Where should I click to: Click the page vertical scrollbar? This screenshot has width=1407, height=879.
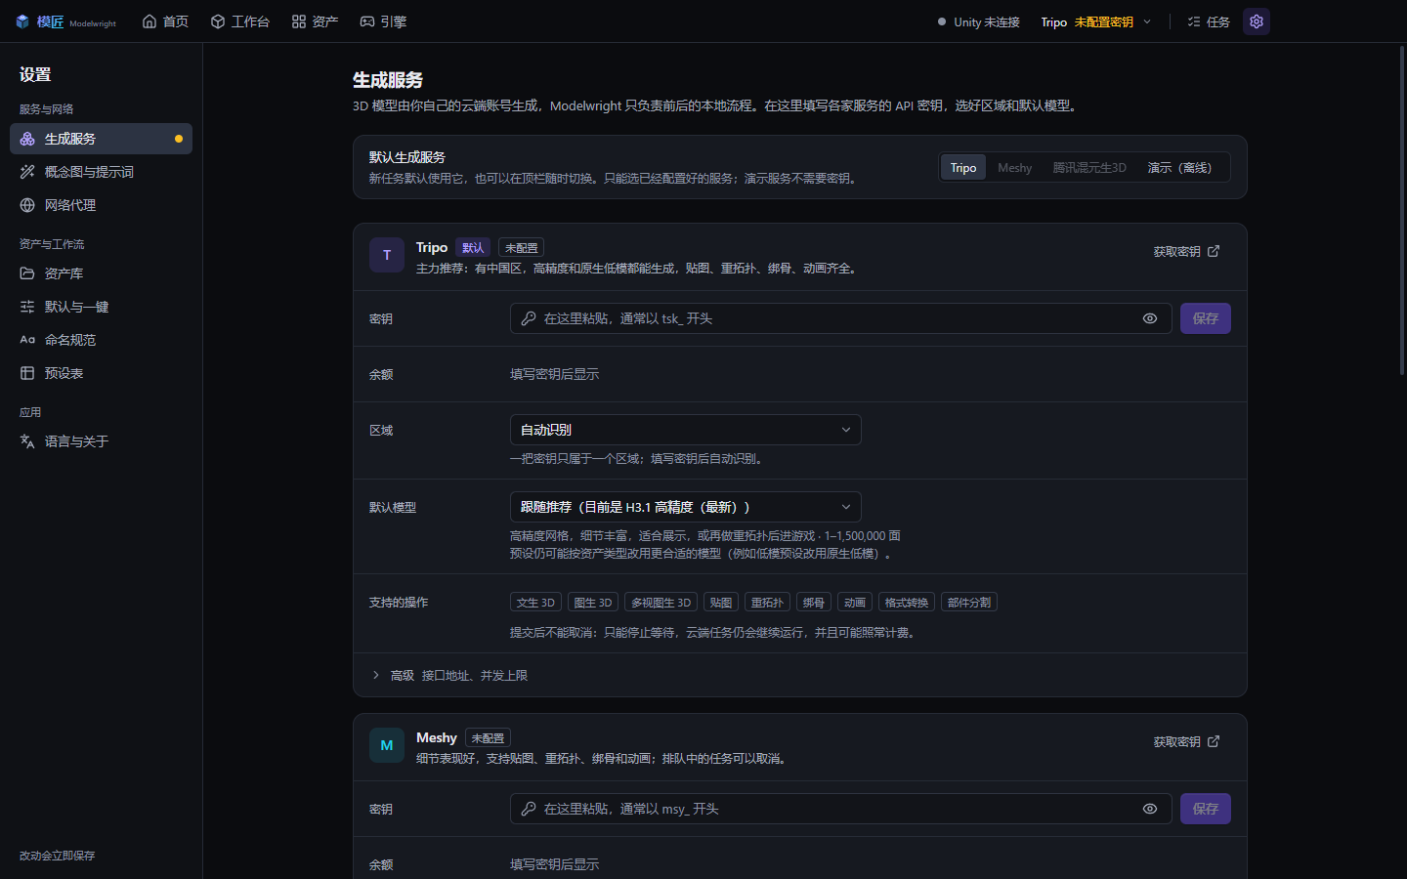click(x=1402, y=210)
